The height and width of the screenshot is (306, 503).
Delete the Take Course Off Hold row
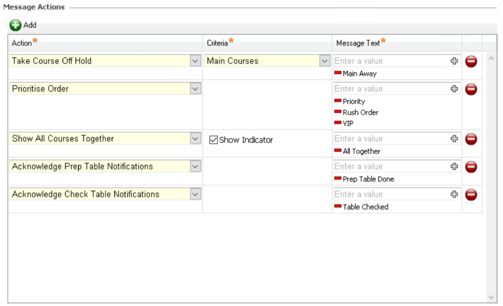pyautogui.click(x=471, y=62)
